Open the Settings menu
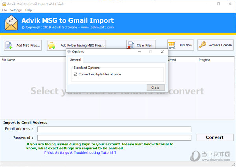236x167 pixels. [x=16, y=10]
